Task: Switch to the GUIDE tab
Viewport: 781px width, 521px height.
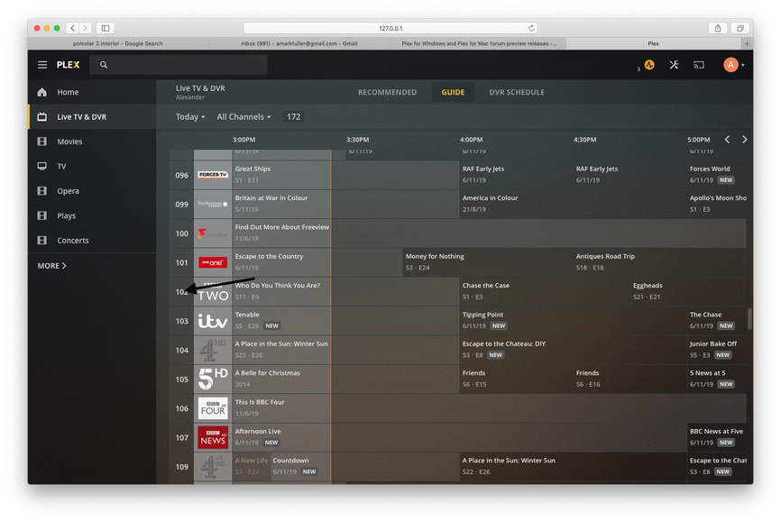Action: pos(453,92)
